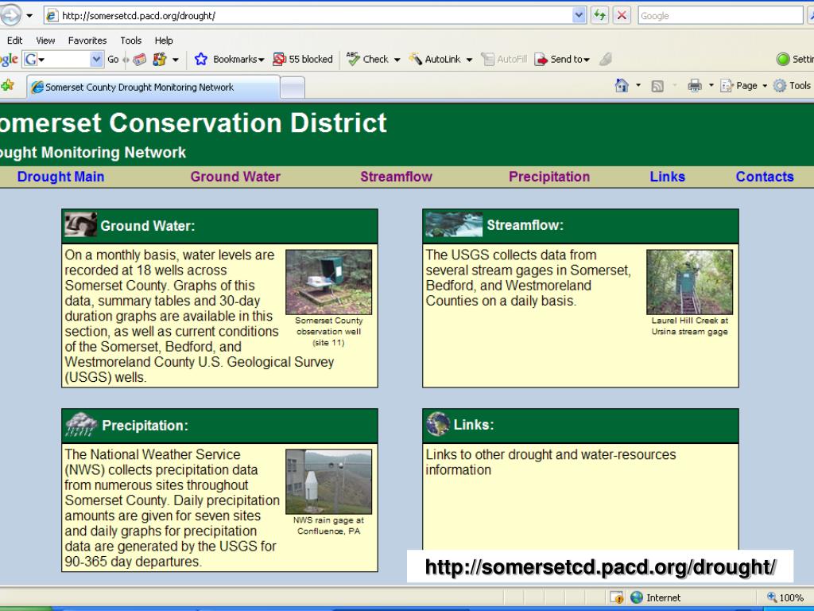The height and width of the screenshot is (611, 814).
Task: Click the Somerset County observation well photo
Action: [x=328, y=282]
